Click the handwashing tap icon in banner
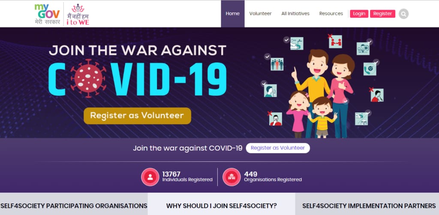 click(297, 43)
